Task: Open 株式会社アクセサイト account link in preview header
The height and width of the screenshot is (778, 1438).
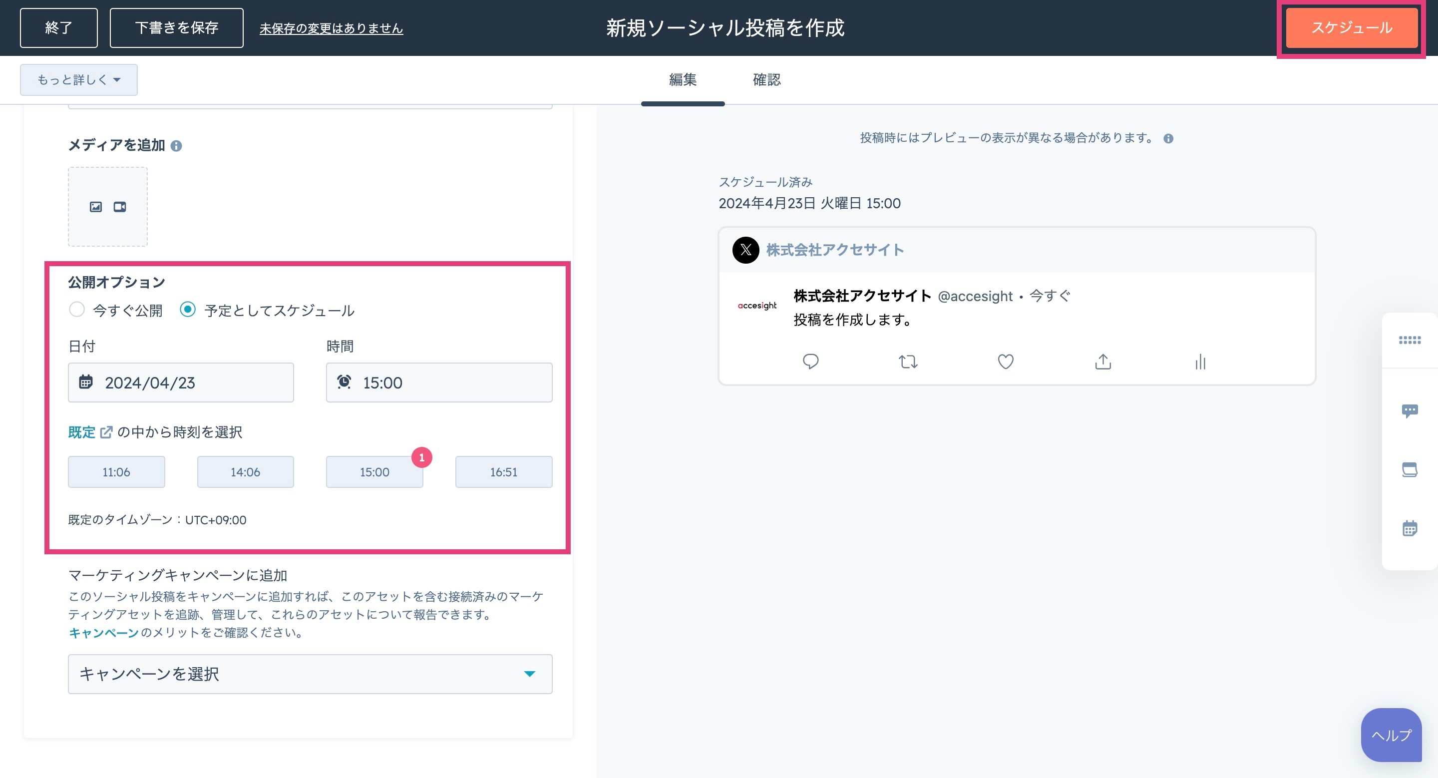Action: click(x=834, y=250)
